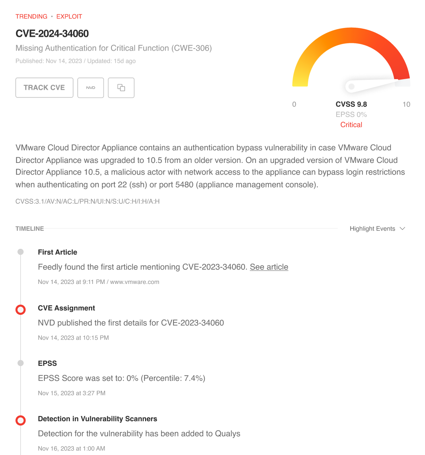Select the red Detection in Vulnerability Scanners marker
The height and width of the screenshot is (455, 425).
[21, 421]
